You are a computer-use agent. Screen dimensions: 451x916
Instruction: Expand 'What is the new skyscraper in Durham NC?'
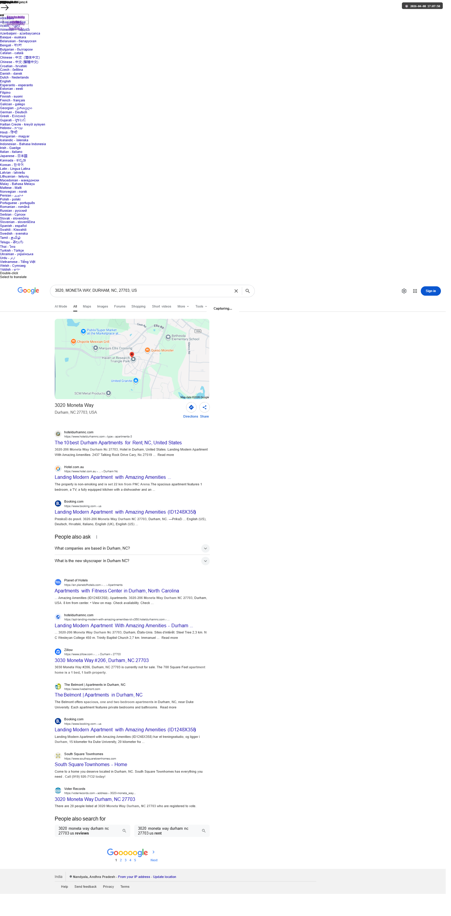[132, 561]
